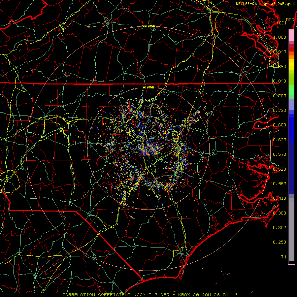Click the 0.733 legend value
Screen dimensions: 297x297
tap(280, 111)
